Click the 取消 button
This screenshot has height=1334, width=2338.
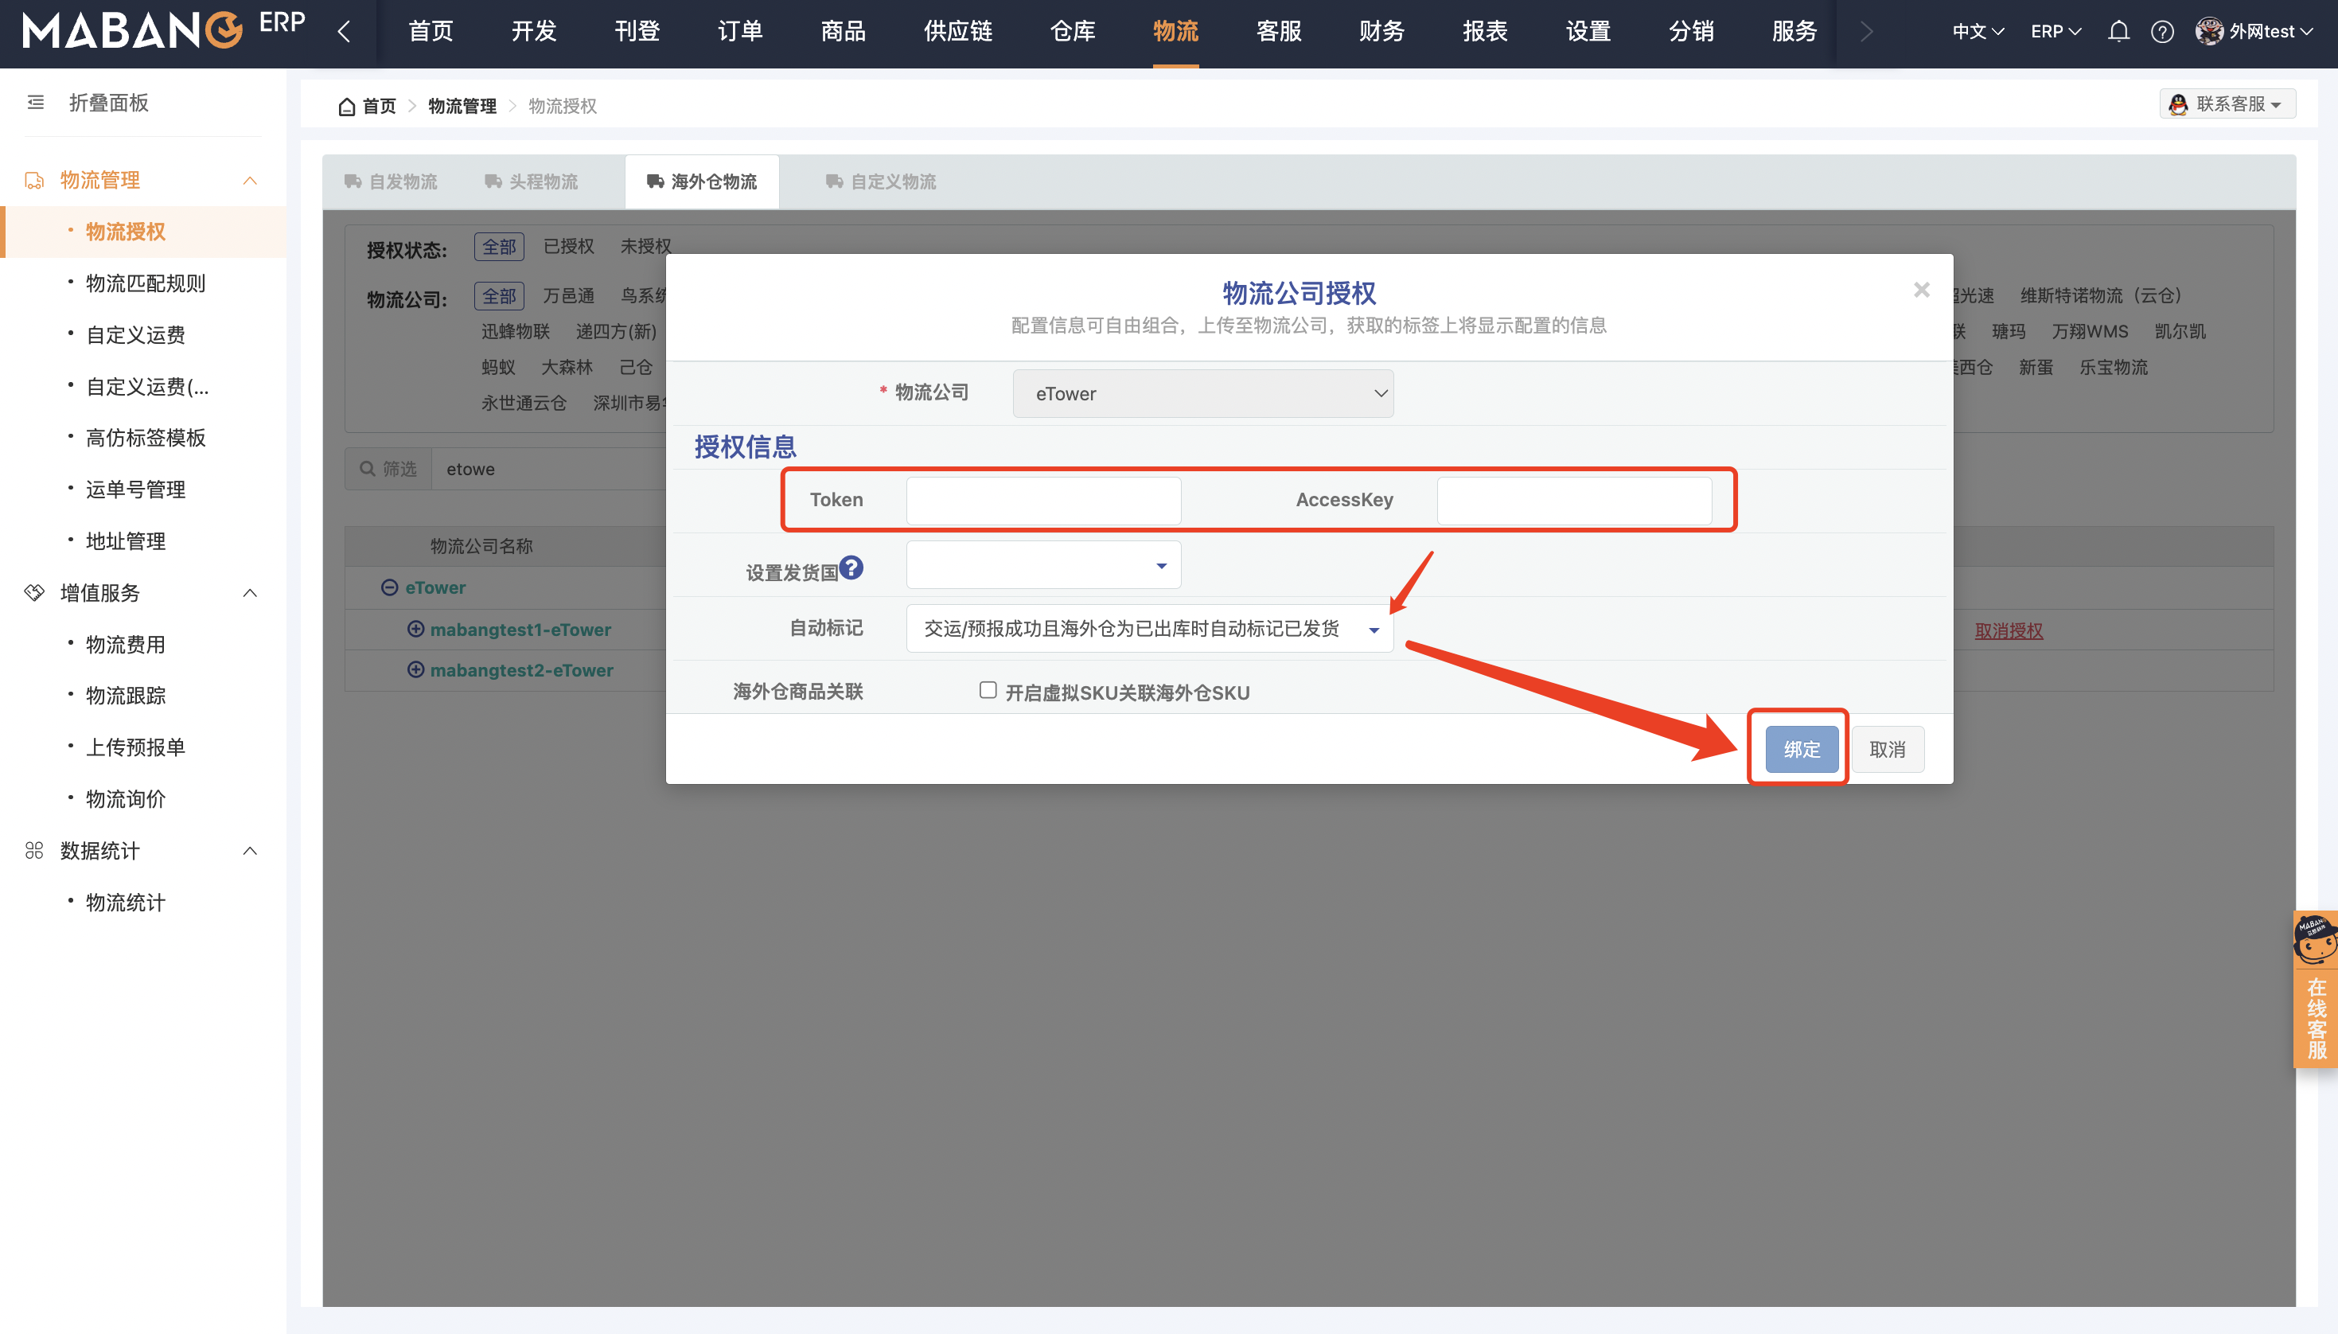[x=1888, y=750]
